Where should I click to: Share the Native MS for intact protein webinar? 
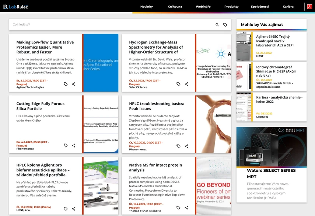pyautogui.click(x=186, y=208)
